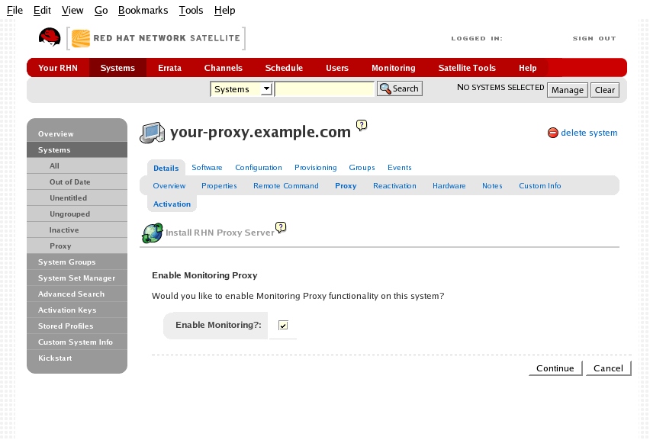Open the Go menu

(x=101, y=10)
